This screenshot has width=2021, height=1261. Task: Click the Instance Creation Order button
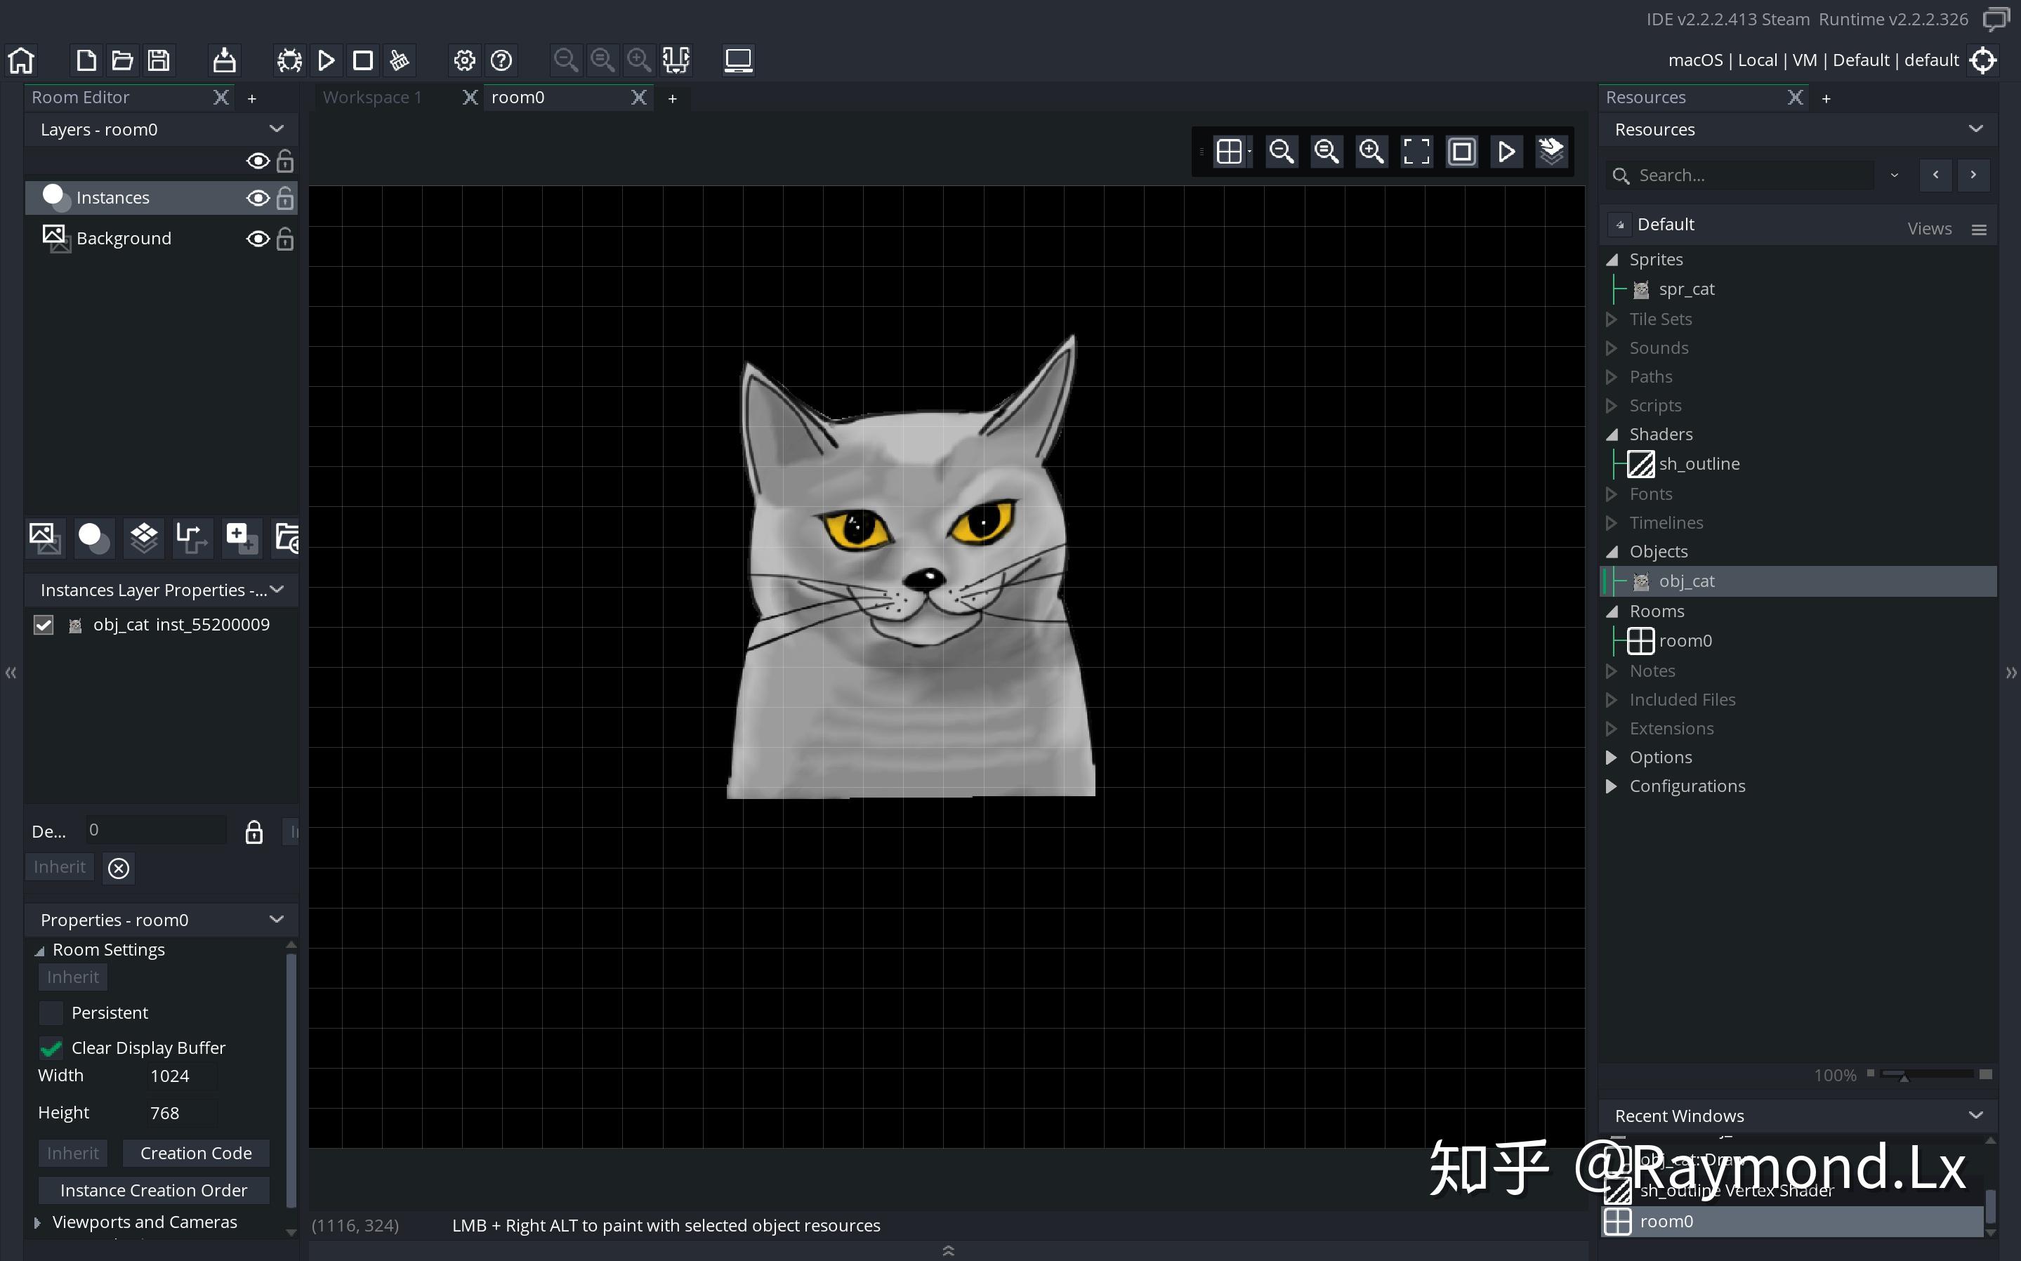154,1190
